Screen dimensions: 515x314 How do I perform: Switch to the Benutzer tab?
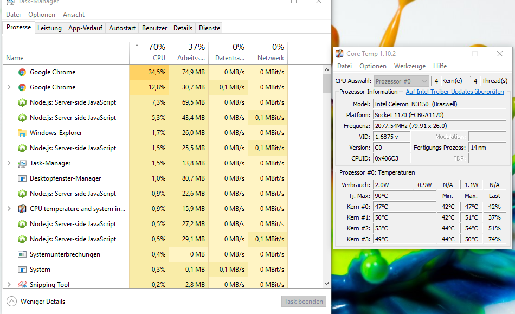pyautogui.click(x=154, y=28)
